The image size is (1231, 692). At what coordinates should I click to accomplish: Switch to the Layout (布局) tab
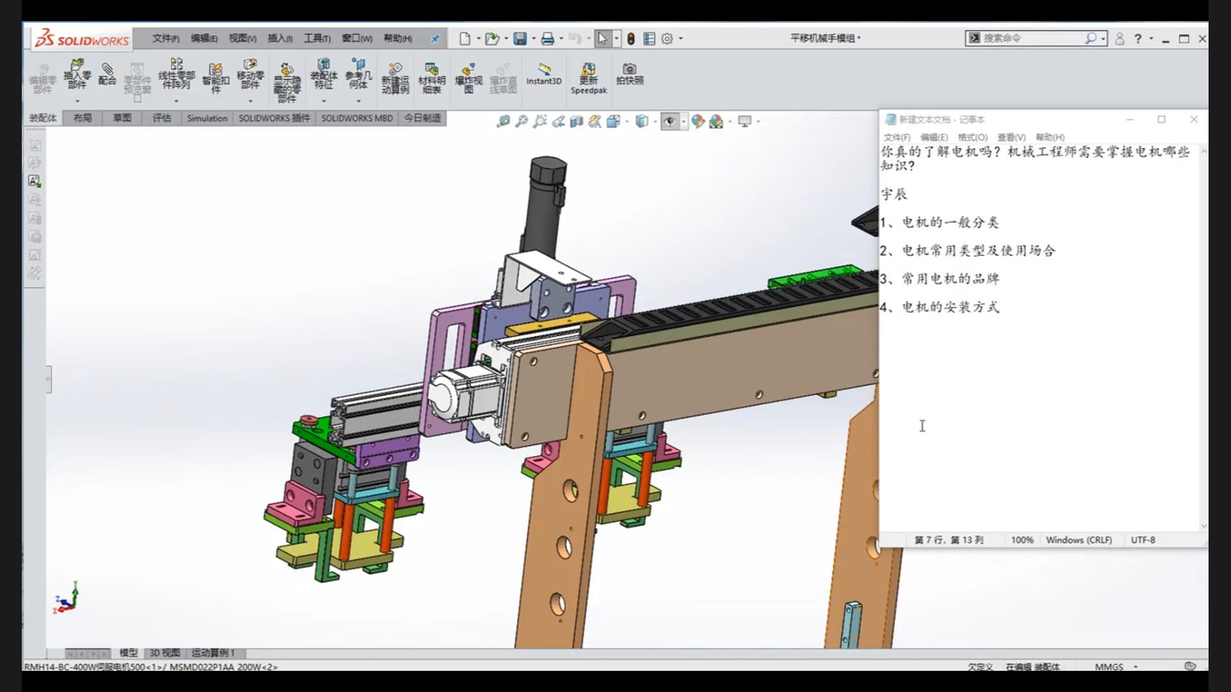pyautogui.click(x=82, y=118)
